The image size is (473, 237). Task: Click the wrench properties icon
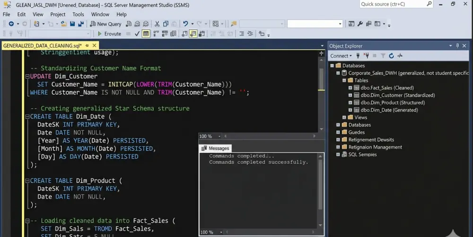[x=360, y=24]
